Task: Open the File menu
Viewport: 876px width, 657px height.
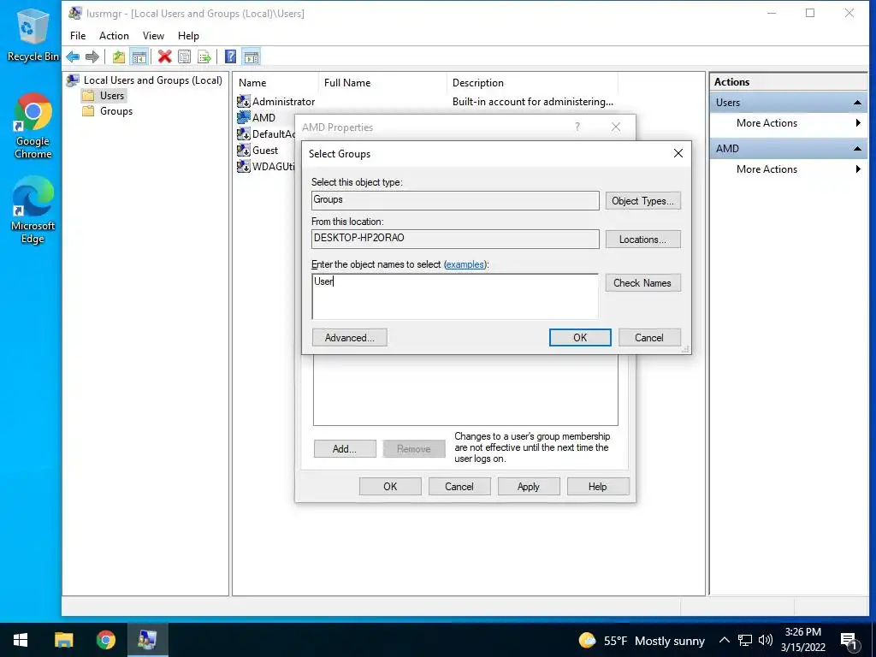Action: coord(78,36)
